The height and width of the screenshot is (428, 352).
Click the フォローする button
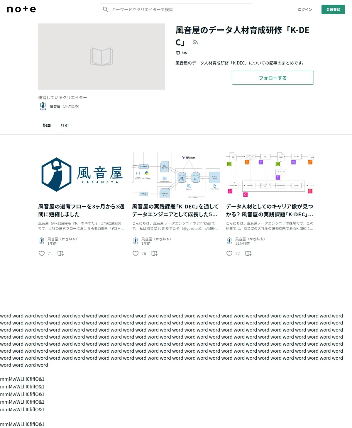tap(273, 78)
